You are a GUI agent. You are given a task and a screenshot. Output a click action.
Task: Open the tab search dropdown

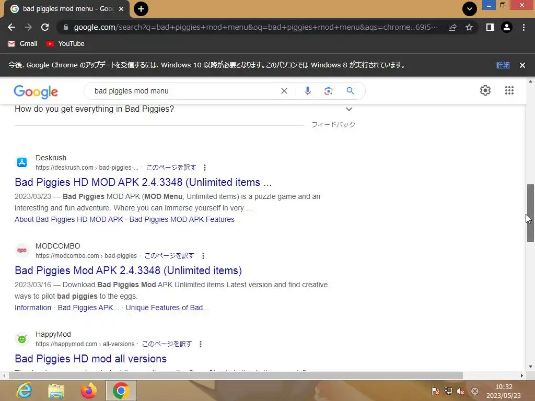470,9
